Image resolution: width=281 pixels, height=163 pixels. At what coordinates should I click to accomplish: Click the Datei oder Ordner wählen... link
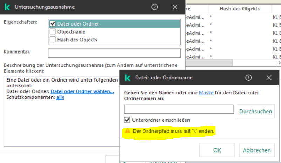pos(82,91)
